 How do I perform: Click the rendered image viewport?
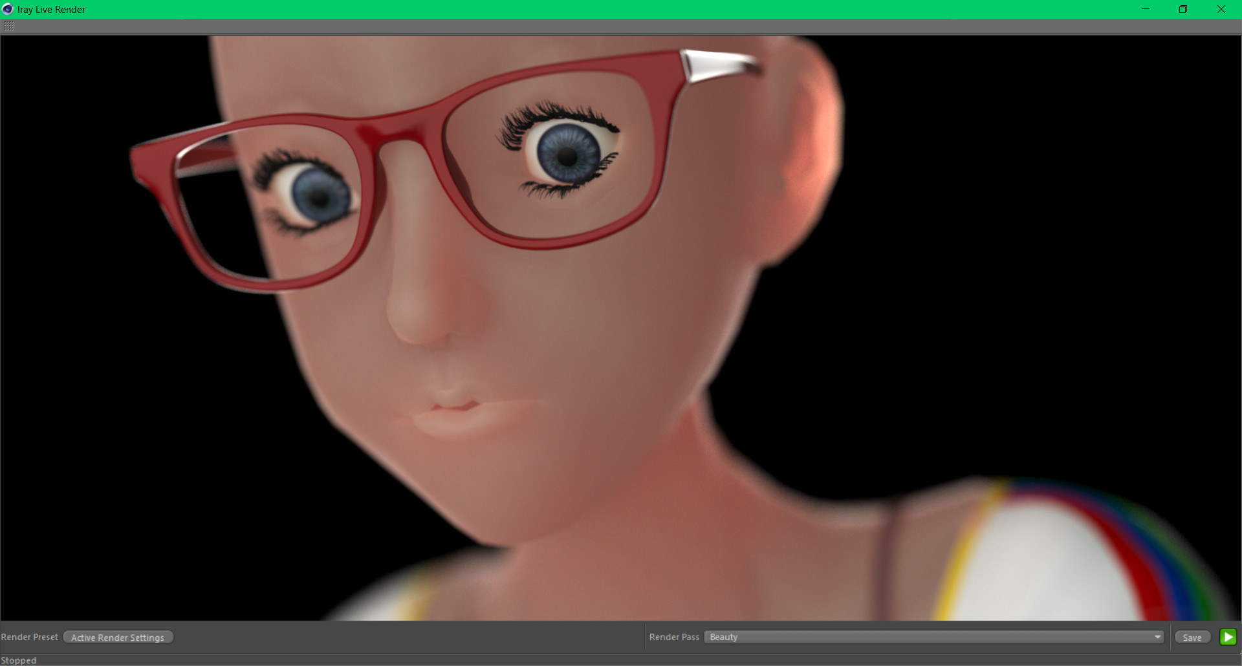[621, 328]
